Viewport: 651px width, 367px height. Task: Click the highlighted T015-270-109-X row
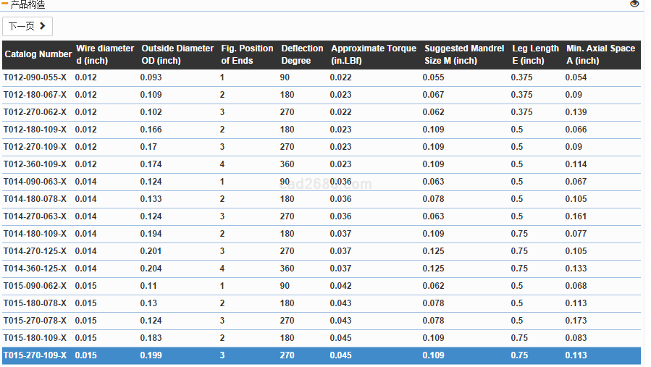35,355
